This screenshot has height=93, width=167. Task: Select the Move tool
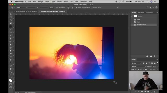[10, 14]
